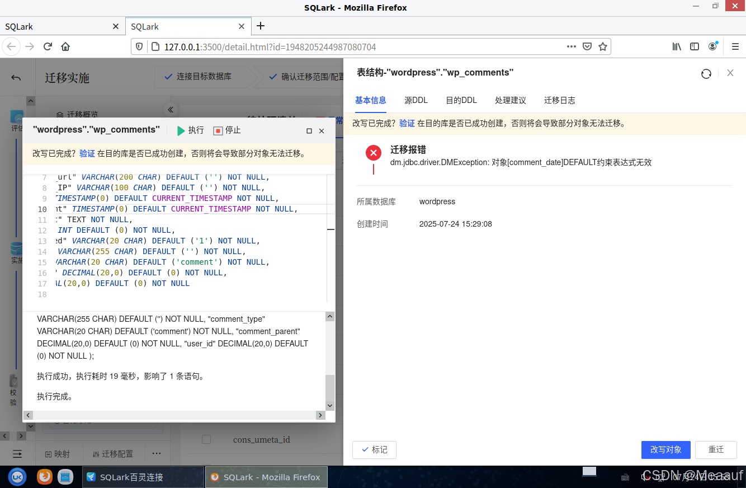Switch to the SQLark百灵连接 taskbar window
This screenshot has height=488, width=746.
pyautogui.click(x=143, y=477)
